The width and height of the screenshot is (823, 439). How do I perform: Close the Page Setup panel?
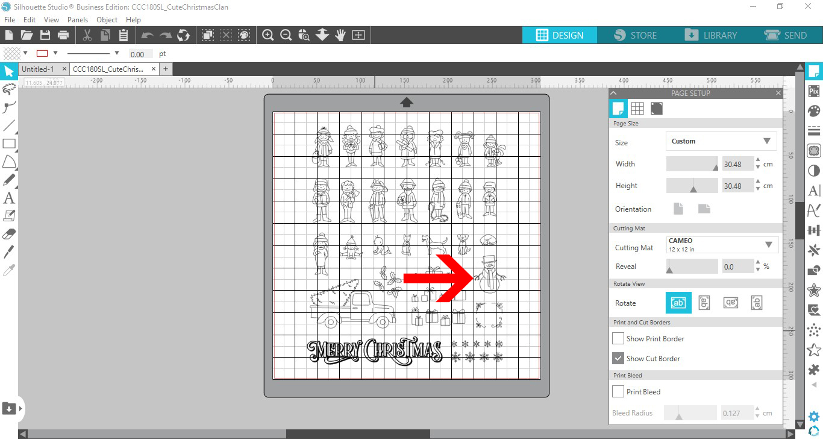[x=778, y=93]
